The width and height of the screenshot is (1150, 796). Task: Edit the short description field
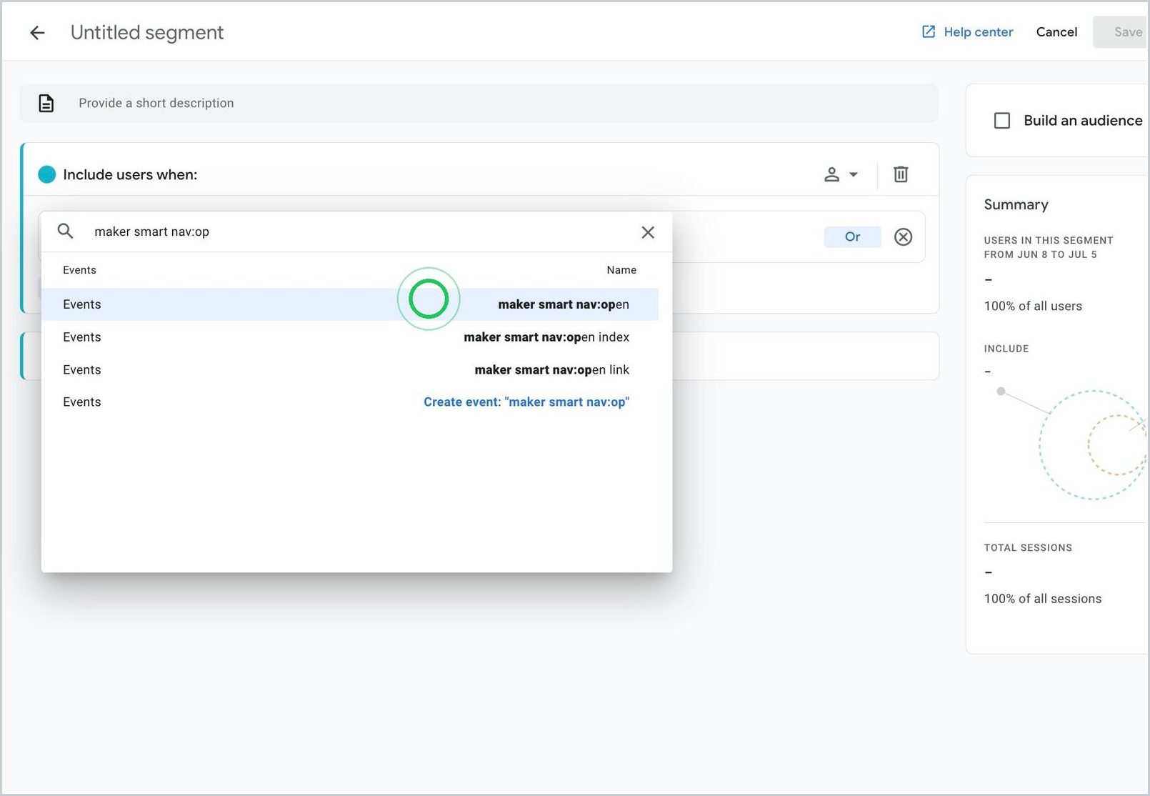(479, 103)
